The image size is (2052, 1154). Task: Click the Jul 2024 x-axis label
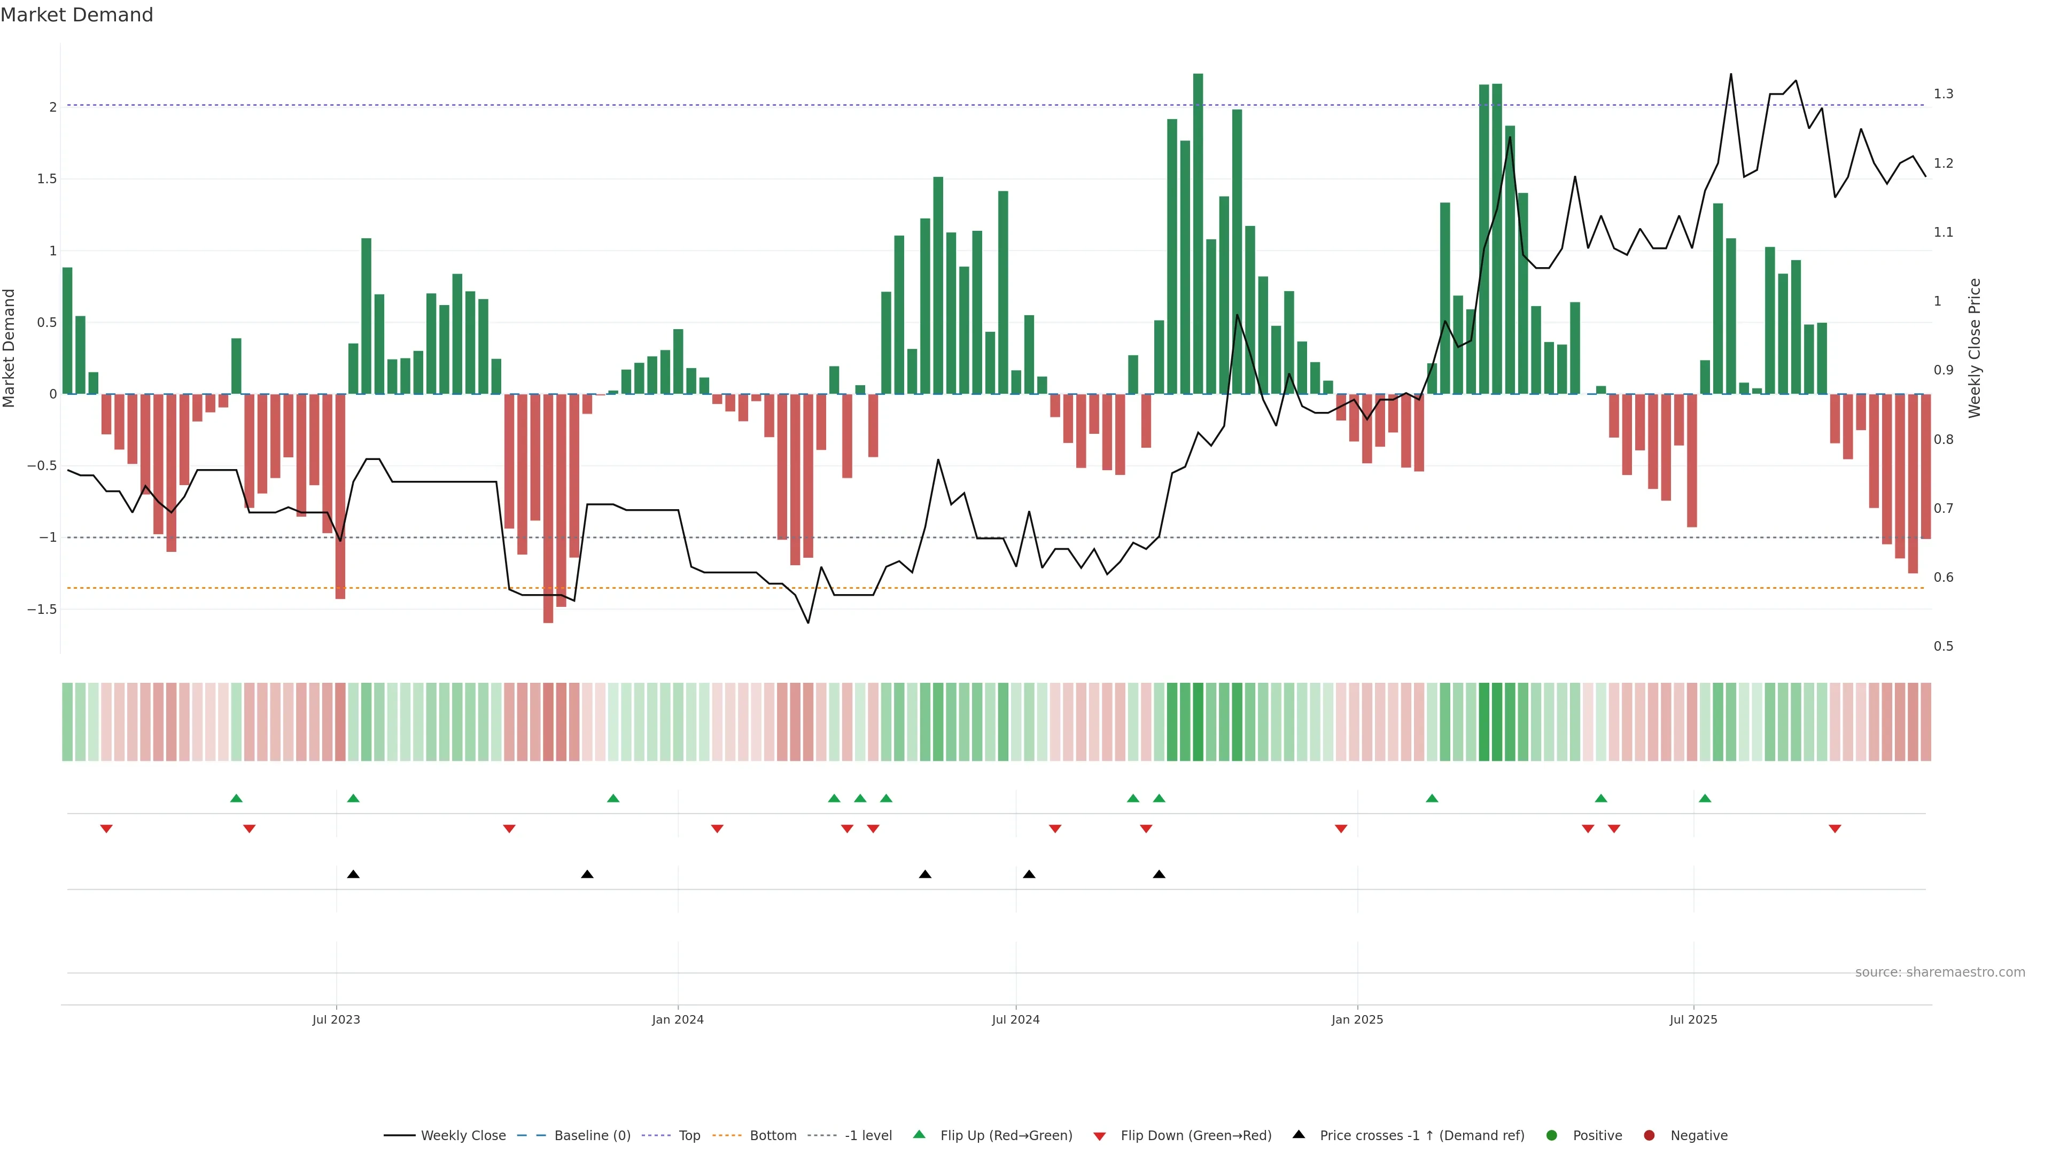click(1016, 1020)
